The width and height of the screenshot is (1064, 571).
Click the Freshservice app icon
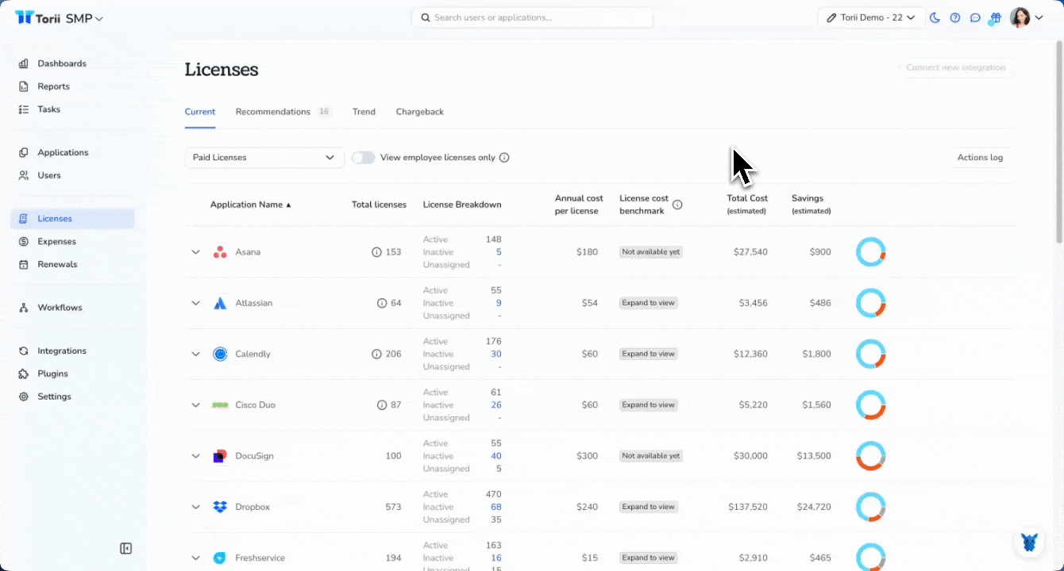[x=220, y=558]
